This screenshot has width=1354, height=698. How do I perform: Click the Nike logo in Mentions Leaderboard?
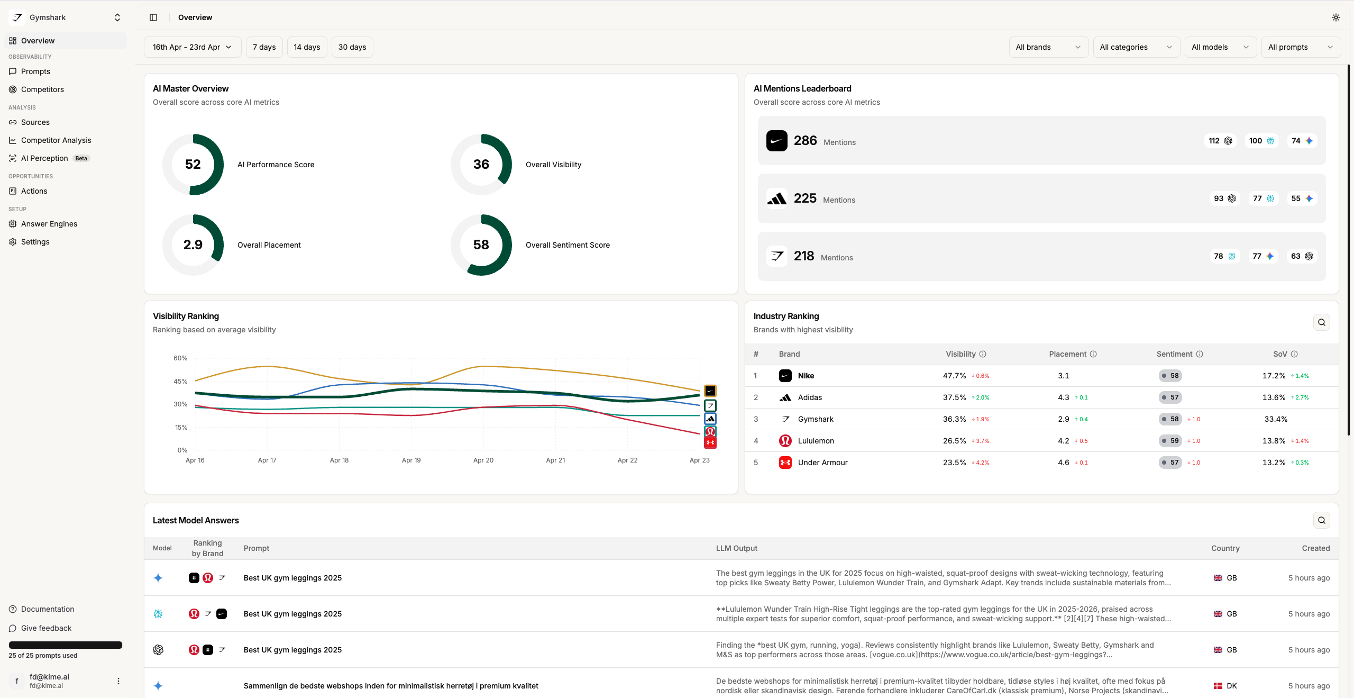pos(776,141)
